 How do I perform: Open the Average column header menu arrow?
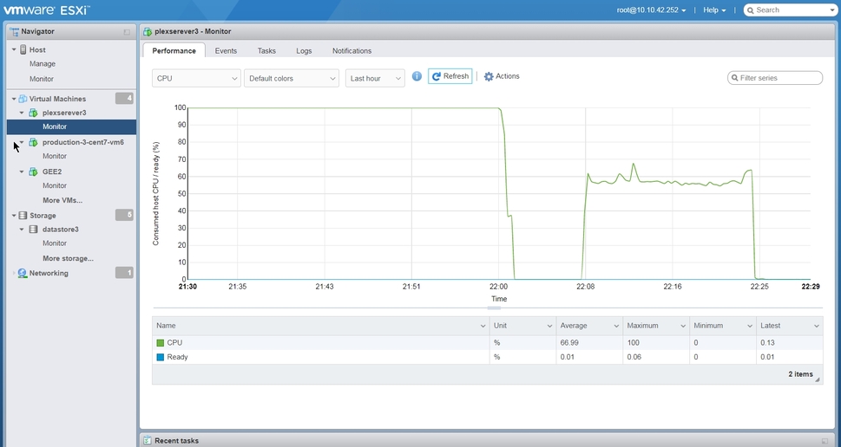[615, 326]
